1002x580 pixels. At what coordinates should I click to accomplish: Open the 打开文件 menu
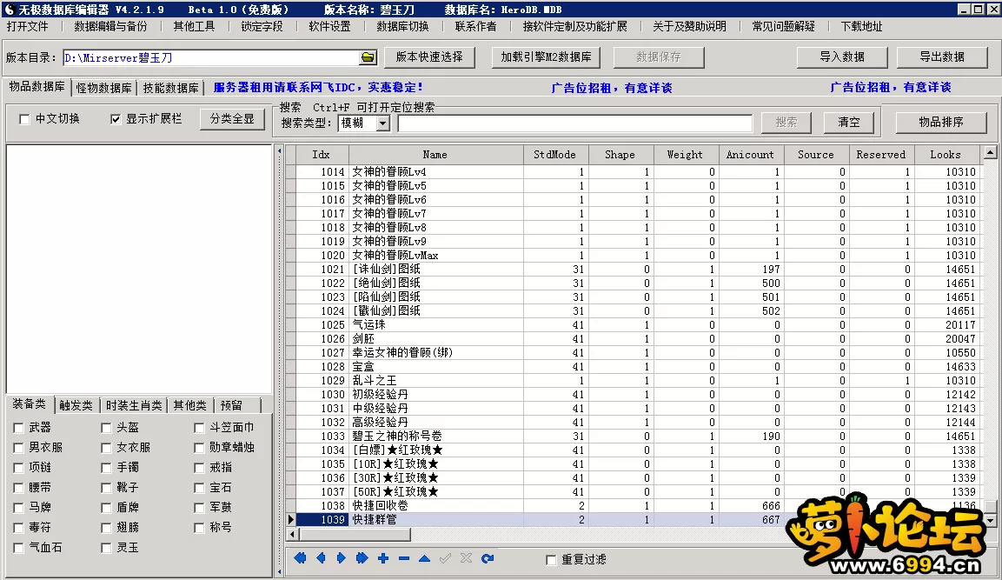[x=28, y=26]
